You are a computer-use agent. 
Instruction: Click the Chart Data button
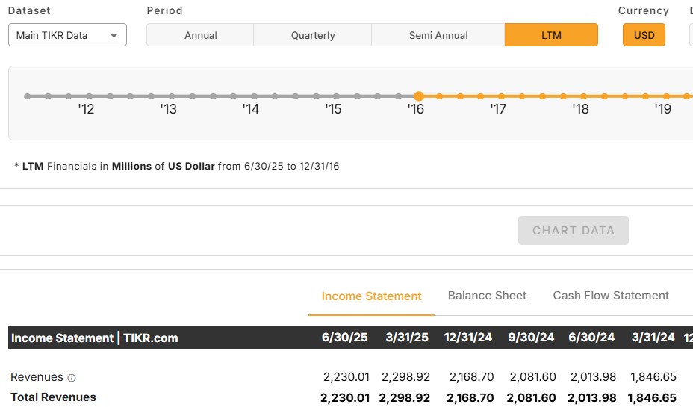(x=573, y=231)
